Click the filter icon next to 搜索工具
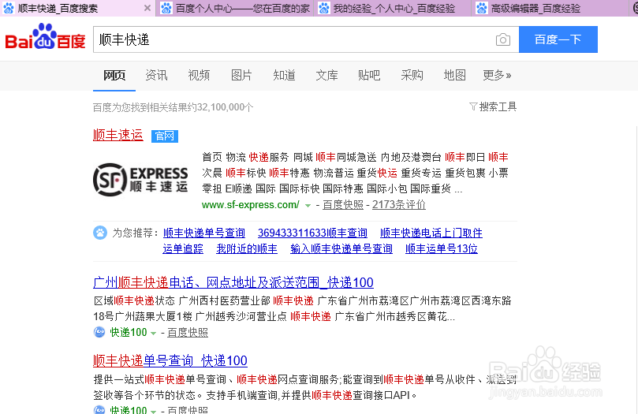The width and height of the screenshot is (638, 414). (x=473, y=106)
